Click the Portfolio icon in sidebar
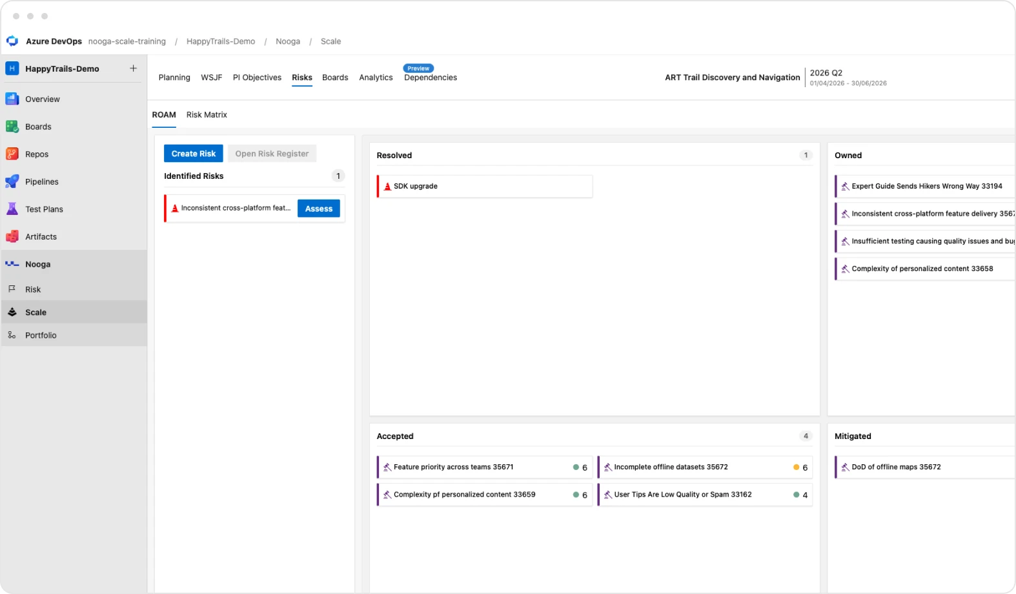The image size is (1016, 594). (12, 335)
